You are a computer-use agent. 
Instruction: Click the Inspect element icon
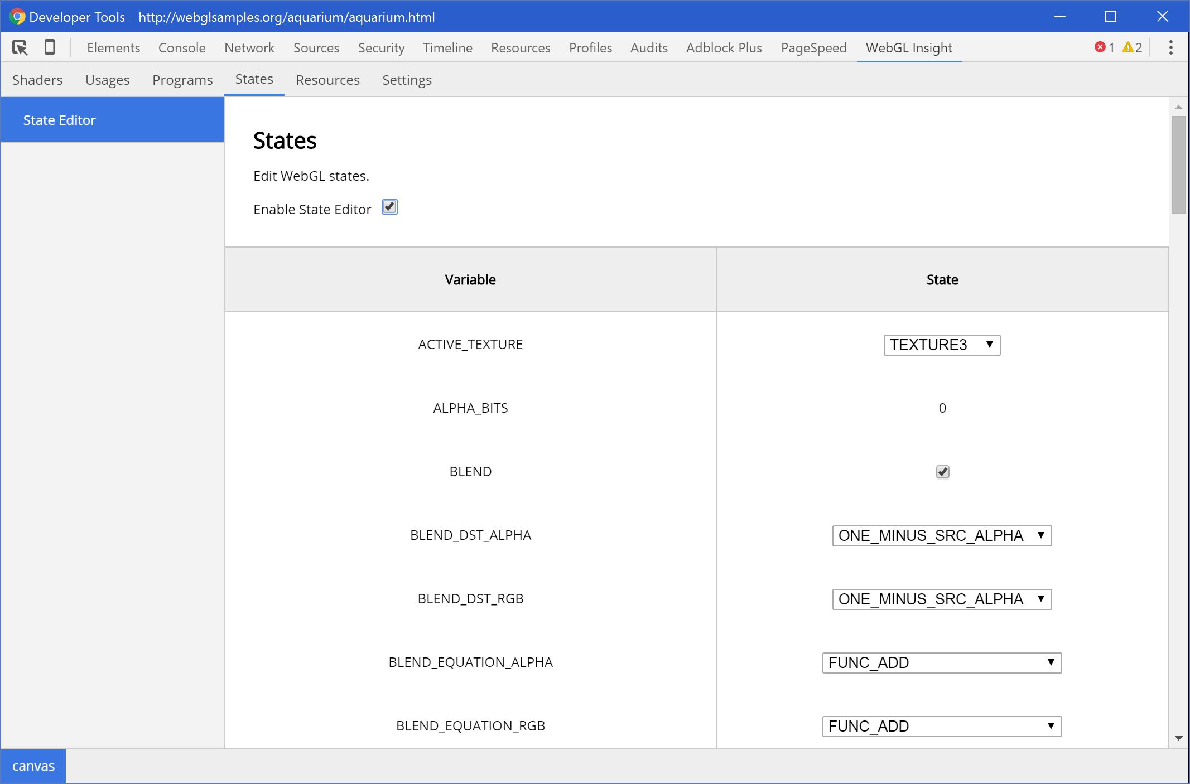(20, 48)
